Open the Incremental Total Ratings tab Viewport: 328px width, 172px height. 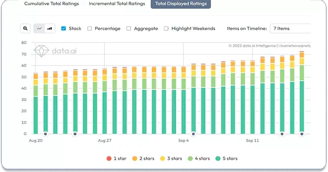tap(117, 4)
